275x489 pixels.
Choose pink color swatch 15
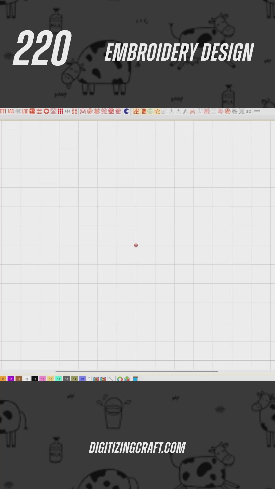[43, 379]
